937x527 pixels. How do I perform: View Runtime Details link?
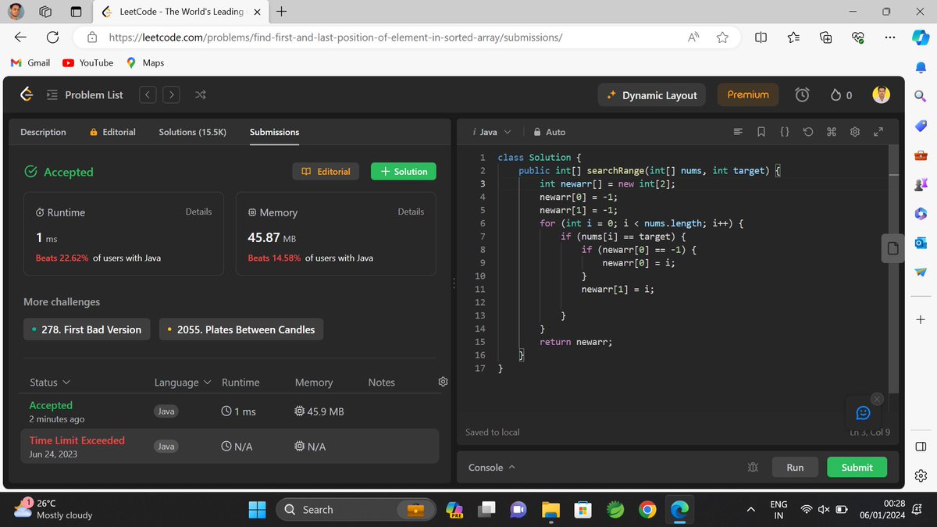(x=198, y=212)
